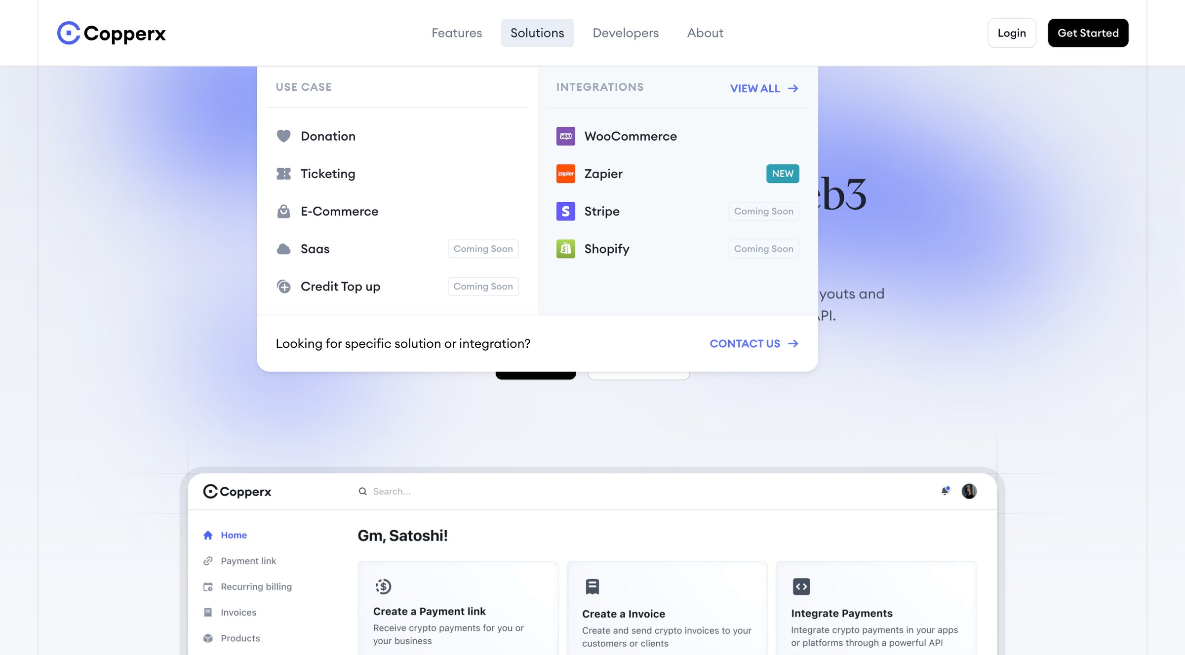The height and width of the screenshot is (655, 1185).
Task: Click the Recurring billing calendar icon
Action: (208, 586)
